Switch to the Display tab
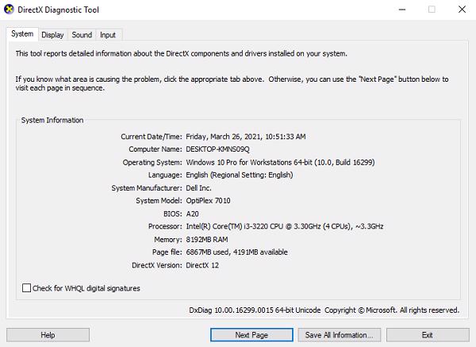 [x=52, y=35]
